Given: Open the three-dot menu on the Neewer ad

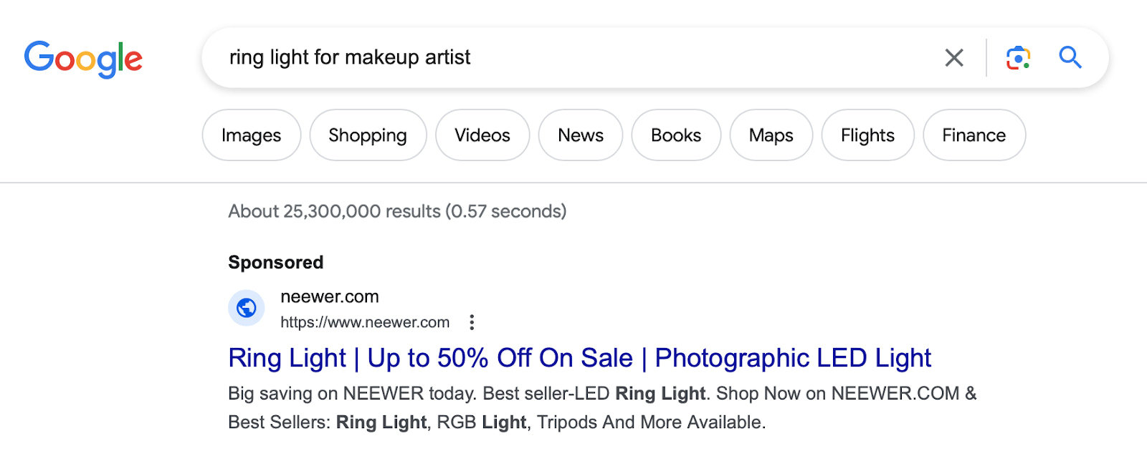Looking at the screenshot, I should 472,322.
